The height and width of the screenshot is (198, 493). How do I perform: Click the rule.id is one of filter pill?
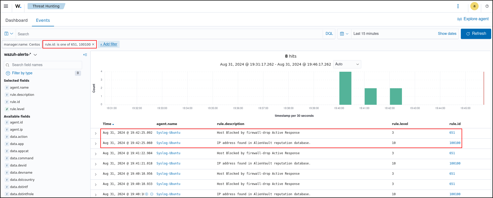tap(68, 45)
